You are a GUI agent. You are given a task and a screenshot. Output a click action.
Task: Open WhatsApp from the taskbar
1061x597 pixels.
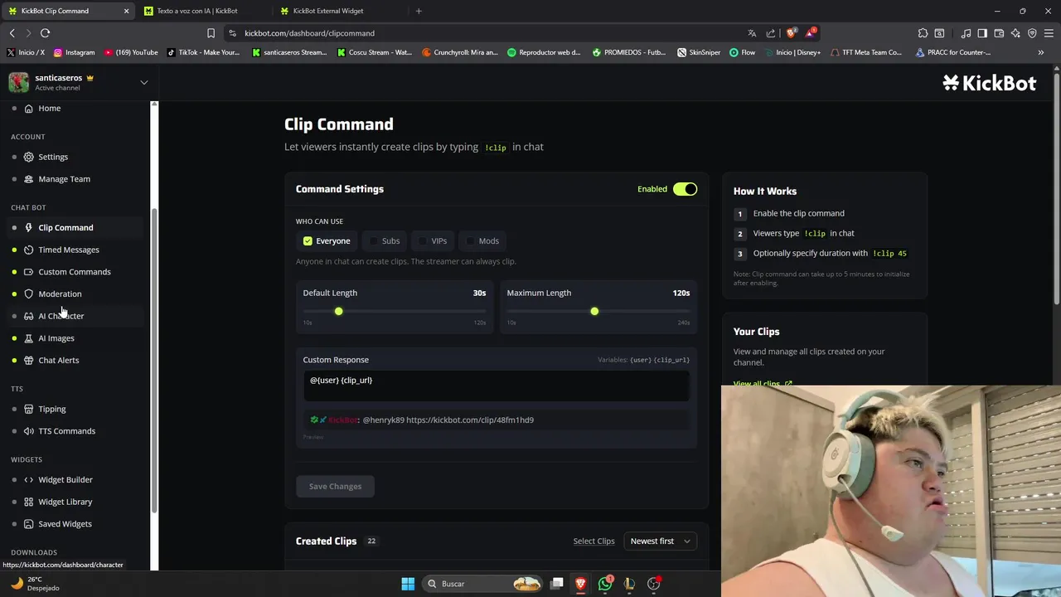605,584
